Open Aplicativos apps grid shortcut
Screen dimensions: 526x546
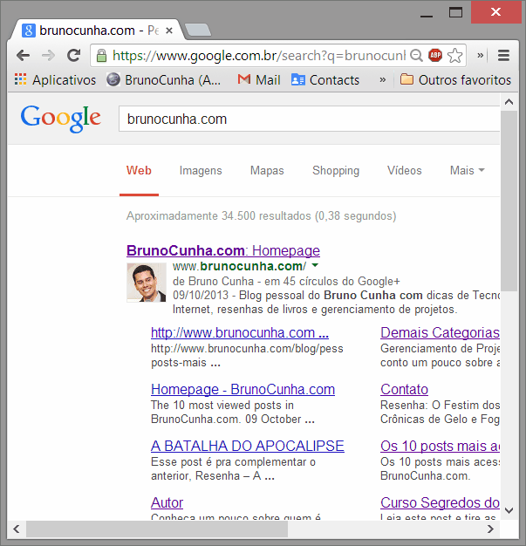[x=55, y=80]
